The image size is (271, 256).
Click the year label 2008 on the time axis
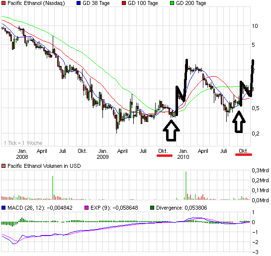tap(22, 157)
